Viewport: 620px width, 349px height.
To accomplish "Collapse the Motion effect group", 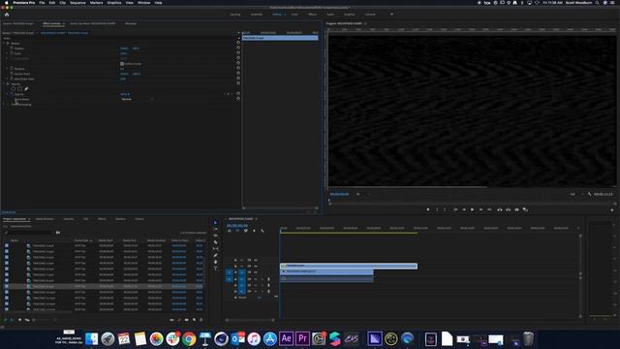I will point(4,43).
